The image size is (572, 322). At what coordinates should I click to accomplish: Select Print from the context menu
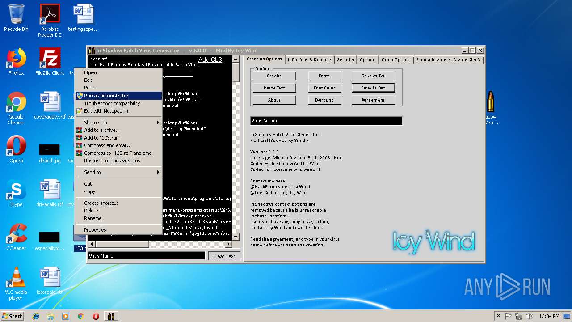click(x=118, y=88)
